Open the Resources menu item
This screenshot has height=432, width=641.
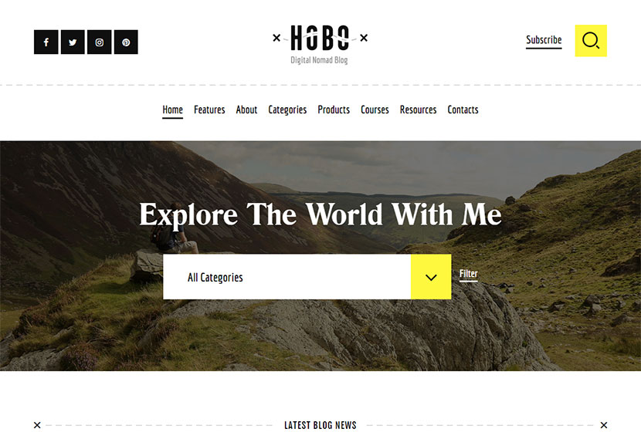click(419, 110)
